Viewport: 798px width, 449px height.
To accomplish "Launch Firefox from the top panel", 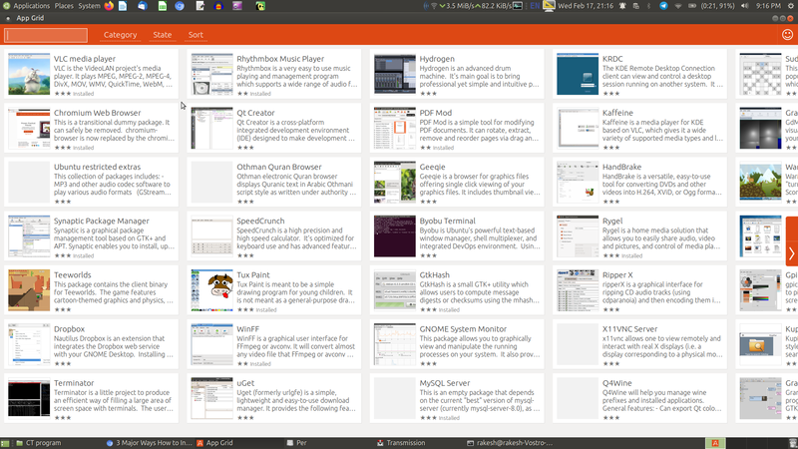I will tap(109, 6).
